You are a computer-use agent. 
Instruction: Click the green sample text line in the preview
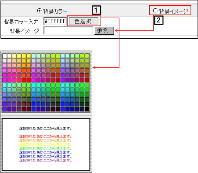[45, 148]
